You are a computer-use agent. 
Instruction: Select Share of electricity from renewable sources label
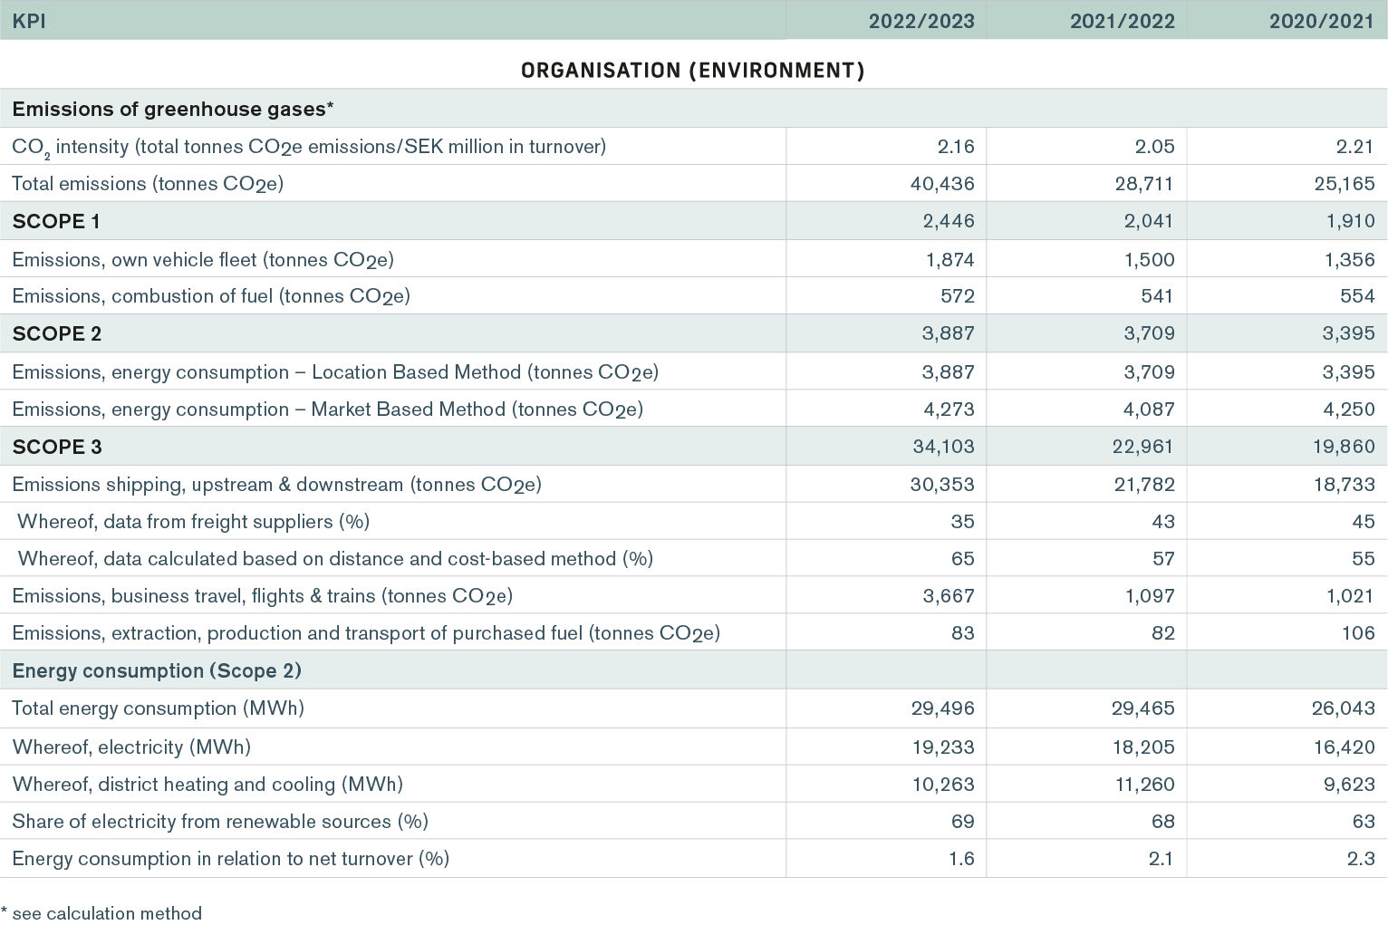(220, 822)
